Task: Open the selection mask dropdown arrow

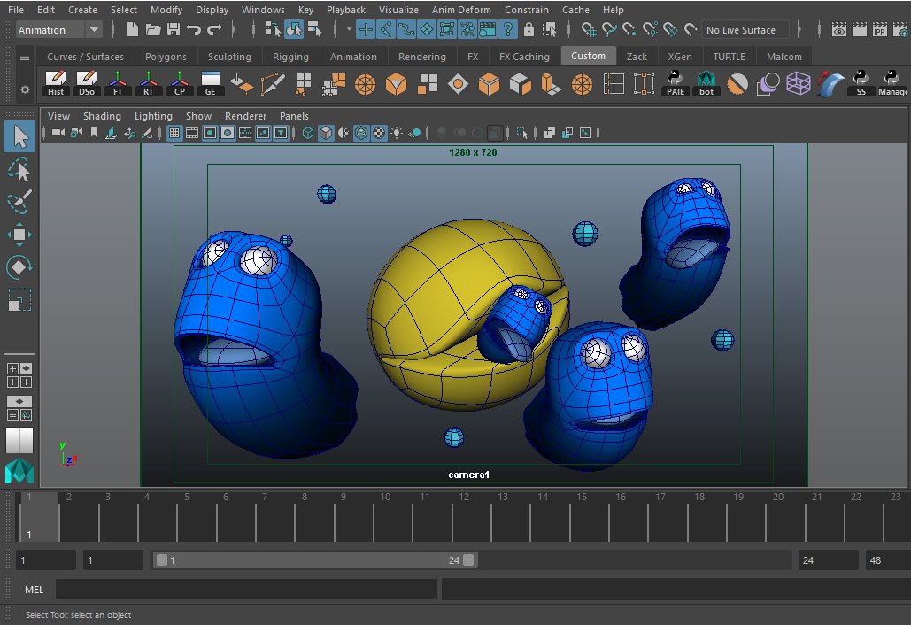Action: pos(349,29)
